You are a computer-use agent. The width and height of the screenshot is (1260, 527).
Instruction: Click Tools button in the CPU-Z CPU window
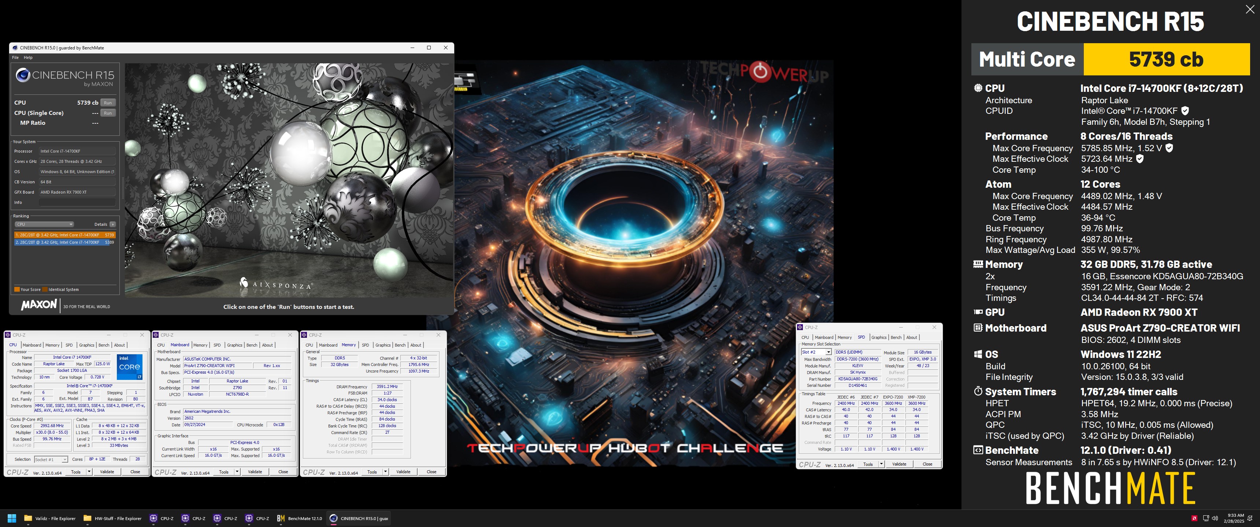[76, 472]
